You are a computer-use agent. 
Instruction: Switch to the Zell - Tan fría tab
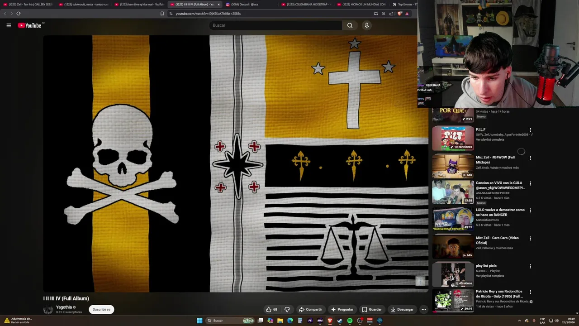pyautogui.click(x=28, y=5)
